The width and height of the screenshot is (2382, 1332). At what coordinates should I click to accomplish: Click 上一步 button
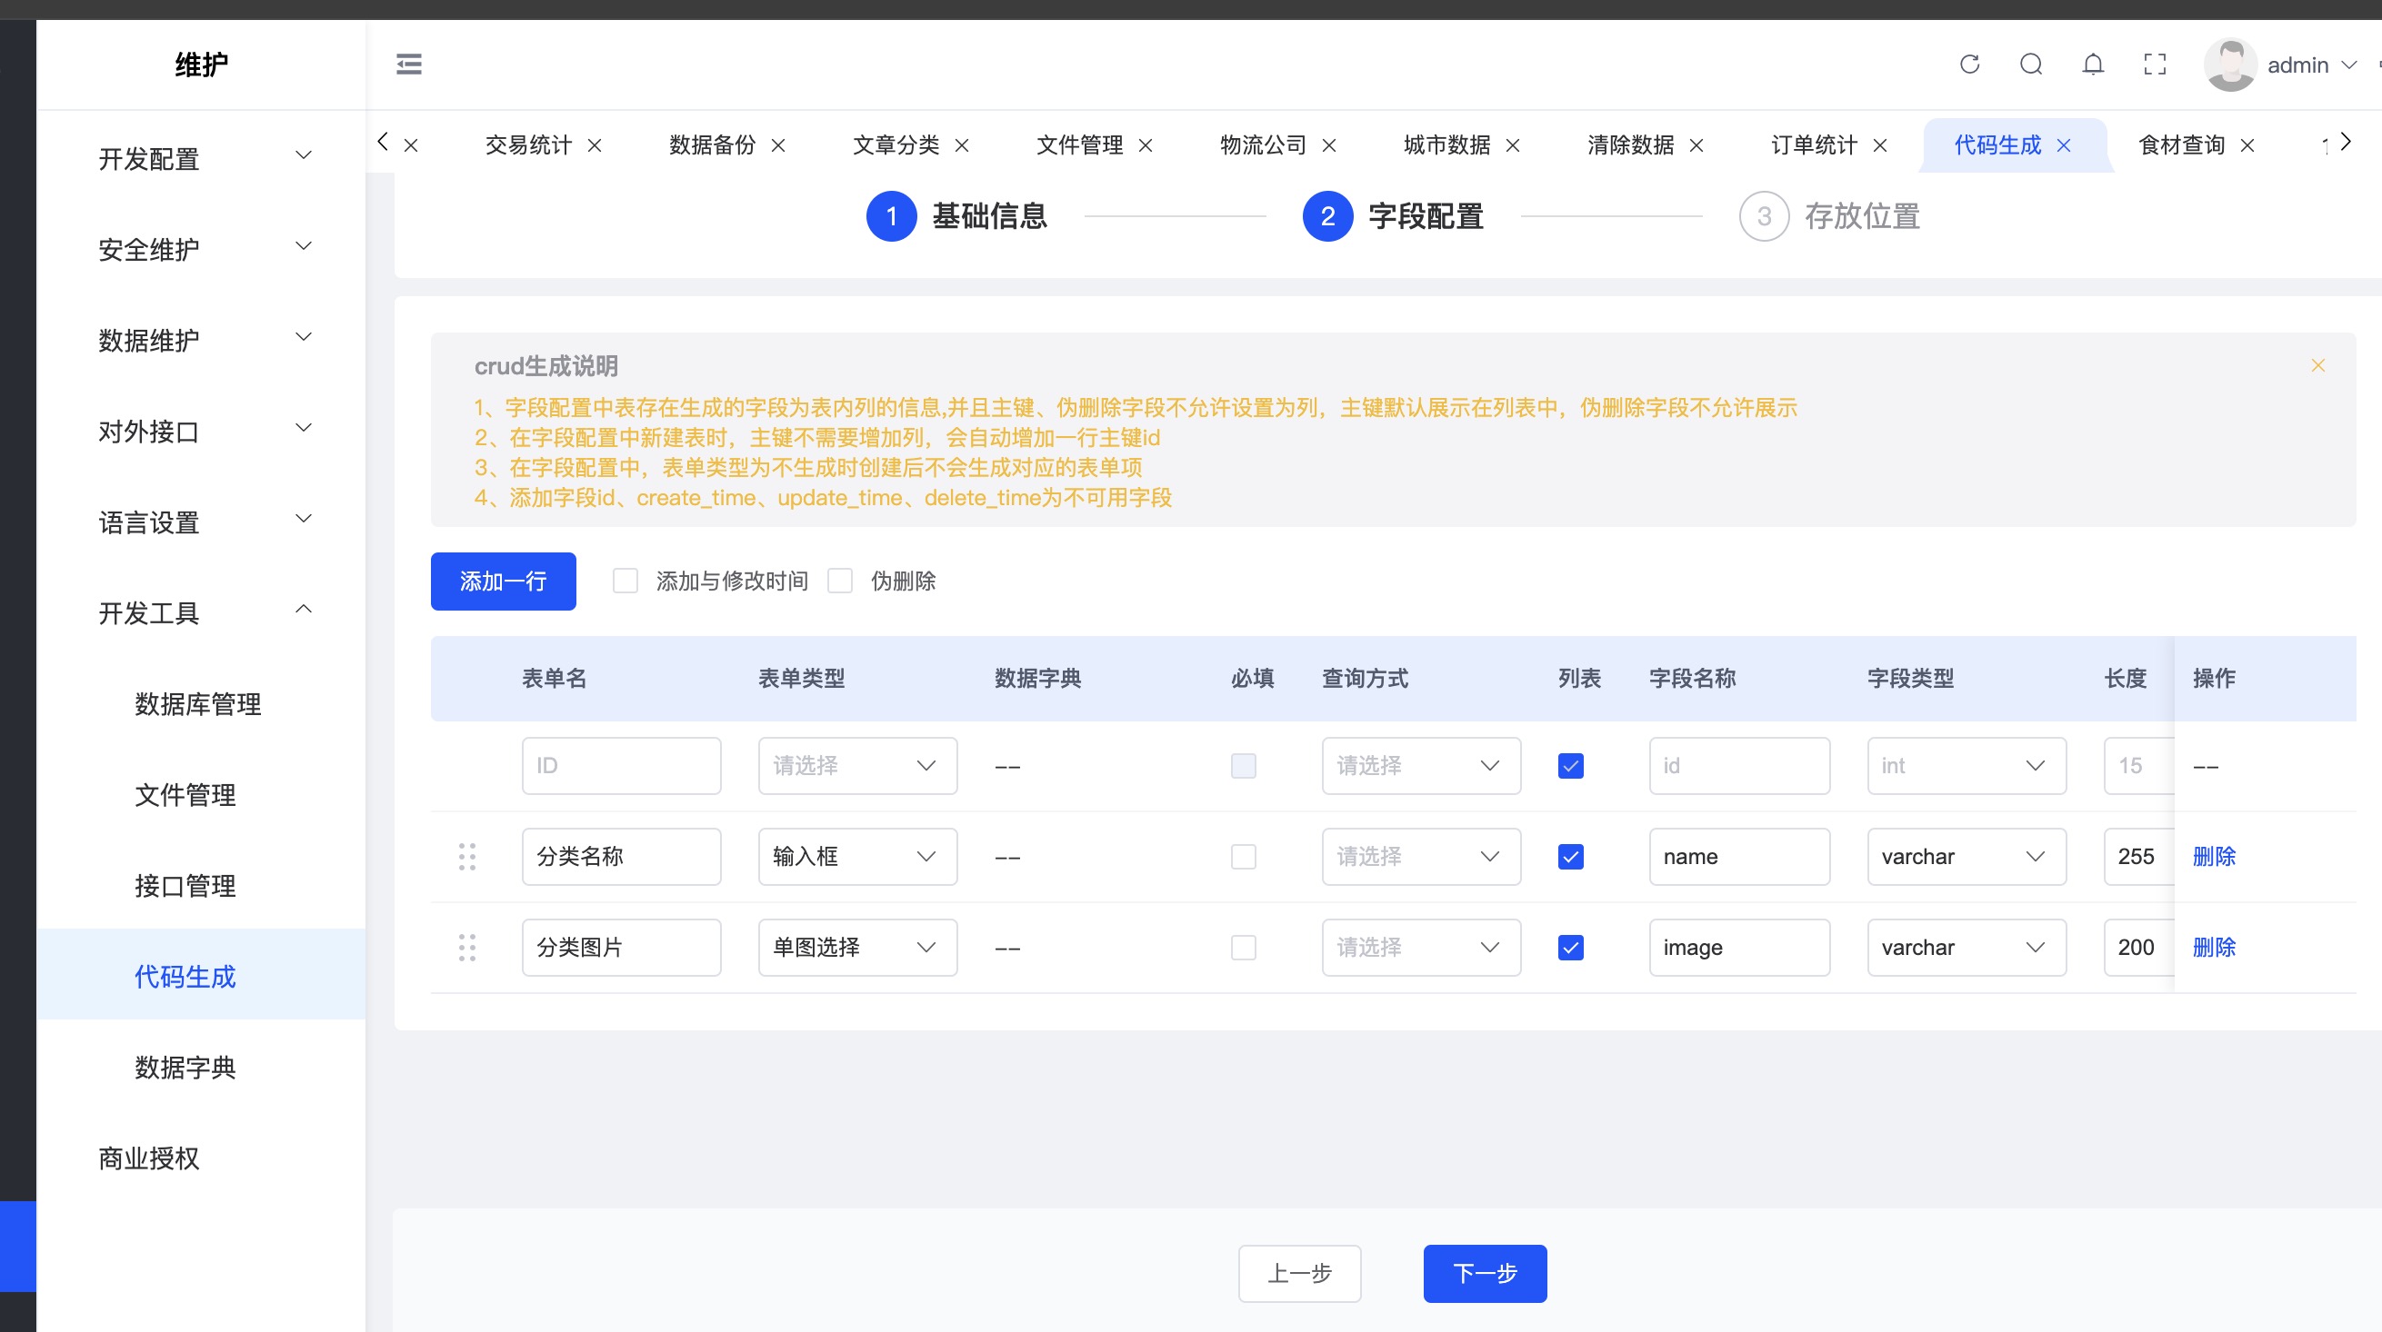click(x=1299, y=1273)
